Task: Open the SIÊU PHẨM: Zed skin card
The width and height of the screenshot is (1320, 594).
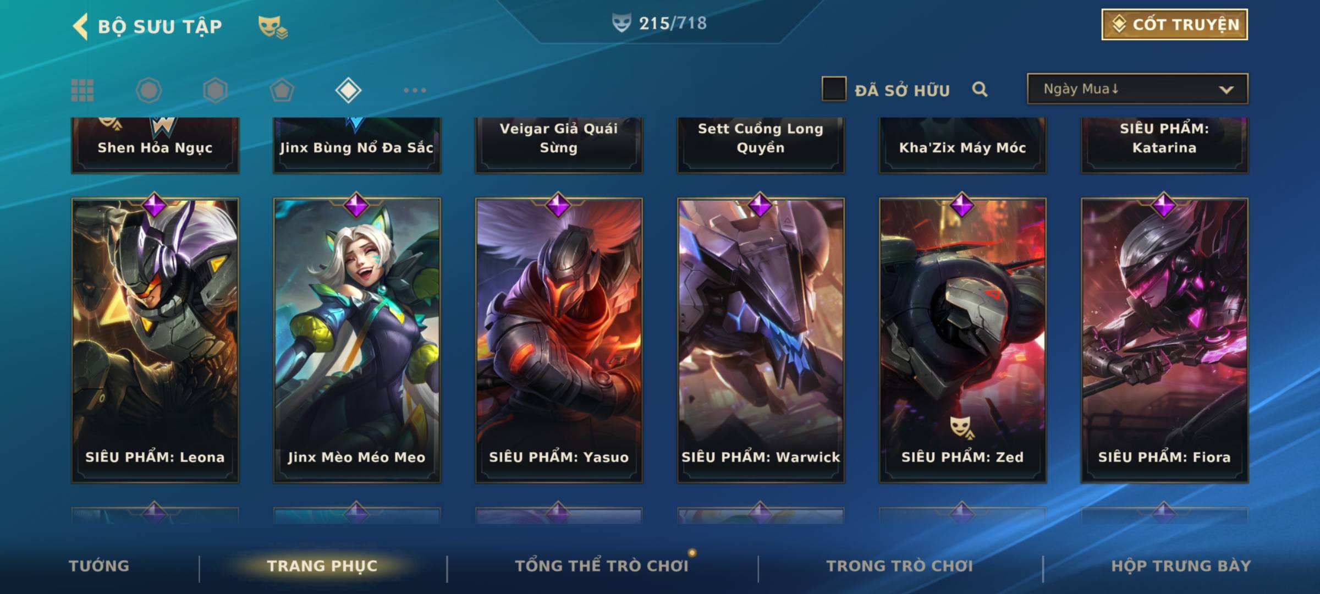Action: (963, 340)
